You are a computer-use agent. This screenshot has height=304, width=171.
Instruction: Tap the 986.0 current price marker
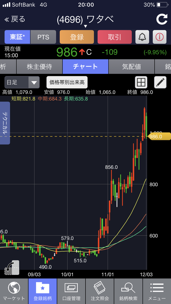(x=159, y=137)
